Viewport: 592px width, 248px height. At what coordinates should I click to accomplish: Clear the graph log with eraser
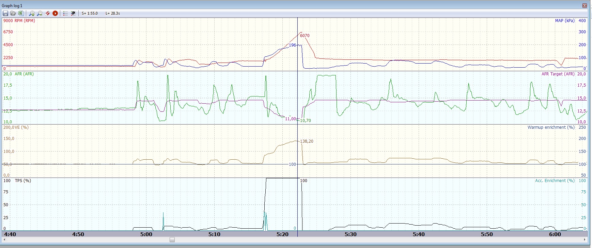click(48, 13)
